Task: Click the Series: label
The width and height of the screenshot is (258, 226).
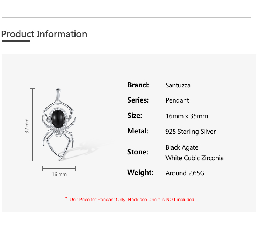Action: 138,100
